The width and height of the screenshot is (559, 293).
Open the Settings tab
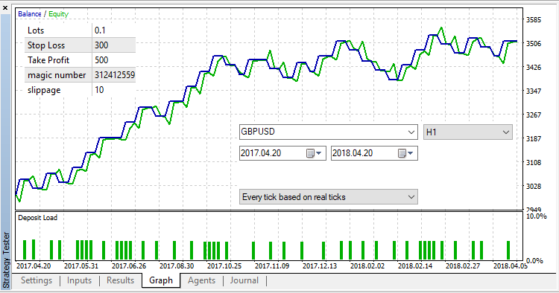[37, 280]
